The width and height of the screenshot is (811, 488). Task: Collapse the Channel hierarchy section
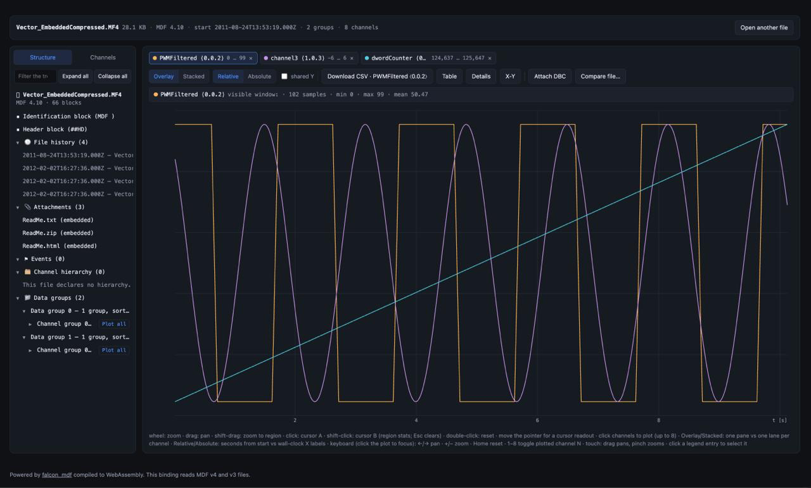pos(18,272)
